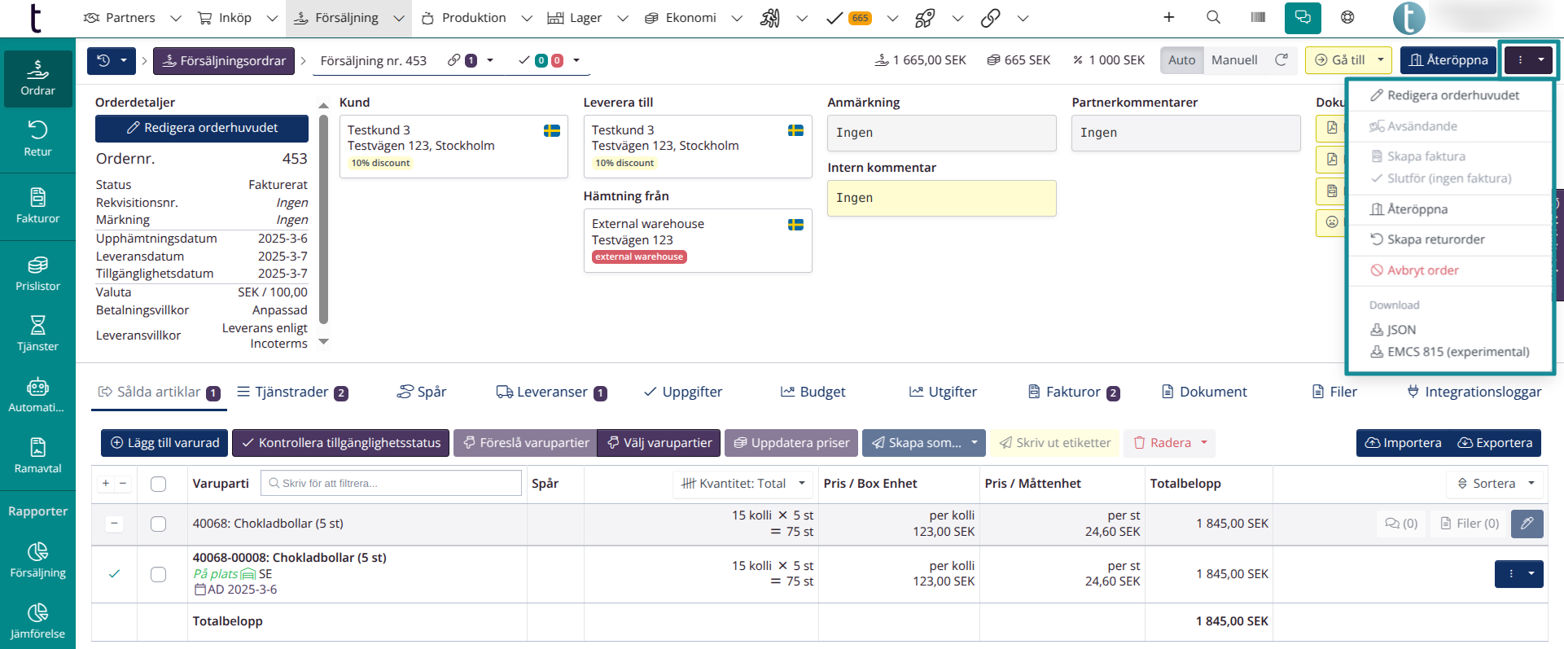
Task: Click the Varuparti filter text field
Action: click(x=391, y=483)
